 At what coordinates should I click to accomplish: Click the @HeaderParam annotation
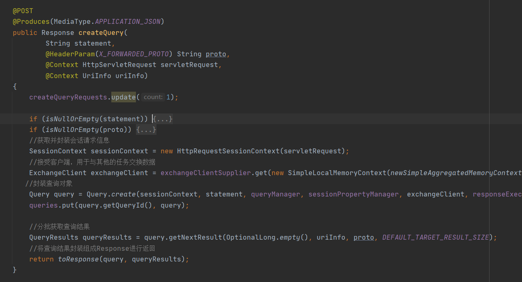70,54
